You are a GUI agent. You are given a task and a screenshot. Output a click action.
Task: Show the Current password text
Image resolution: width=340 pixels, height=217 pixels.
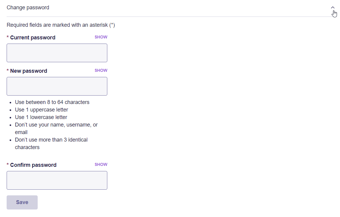click(101, 37)
